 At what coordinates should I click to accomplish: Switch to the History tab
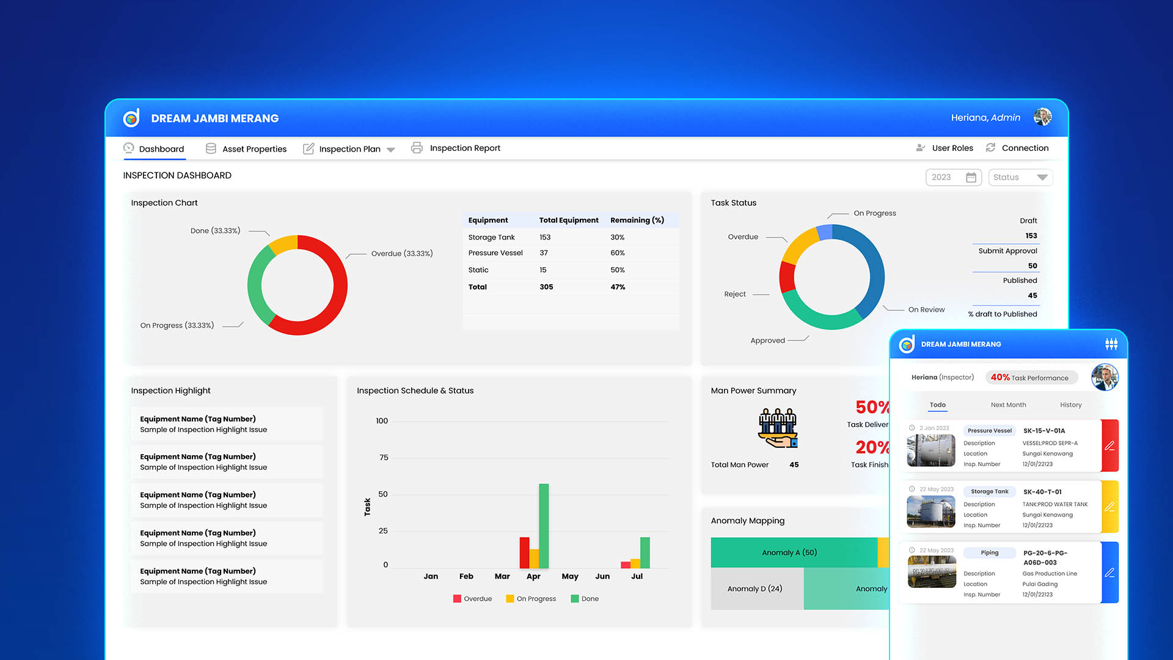(x=1070, y=405)
